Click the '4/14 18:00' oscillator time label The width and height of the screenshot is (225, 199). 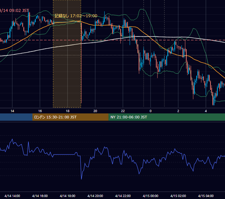tap(67, 196)
